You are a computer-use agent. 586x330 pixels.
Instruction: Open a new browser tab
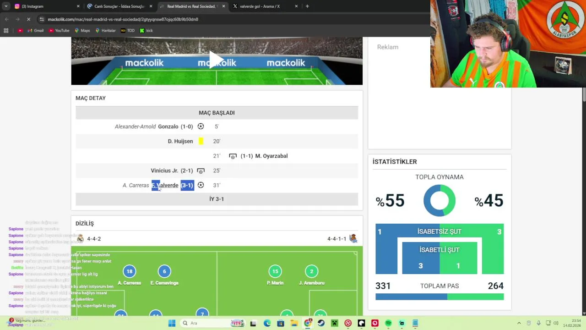(307, 6)
